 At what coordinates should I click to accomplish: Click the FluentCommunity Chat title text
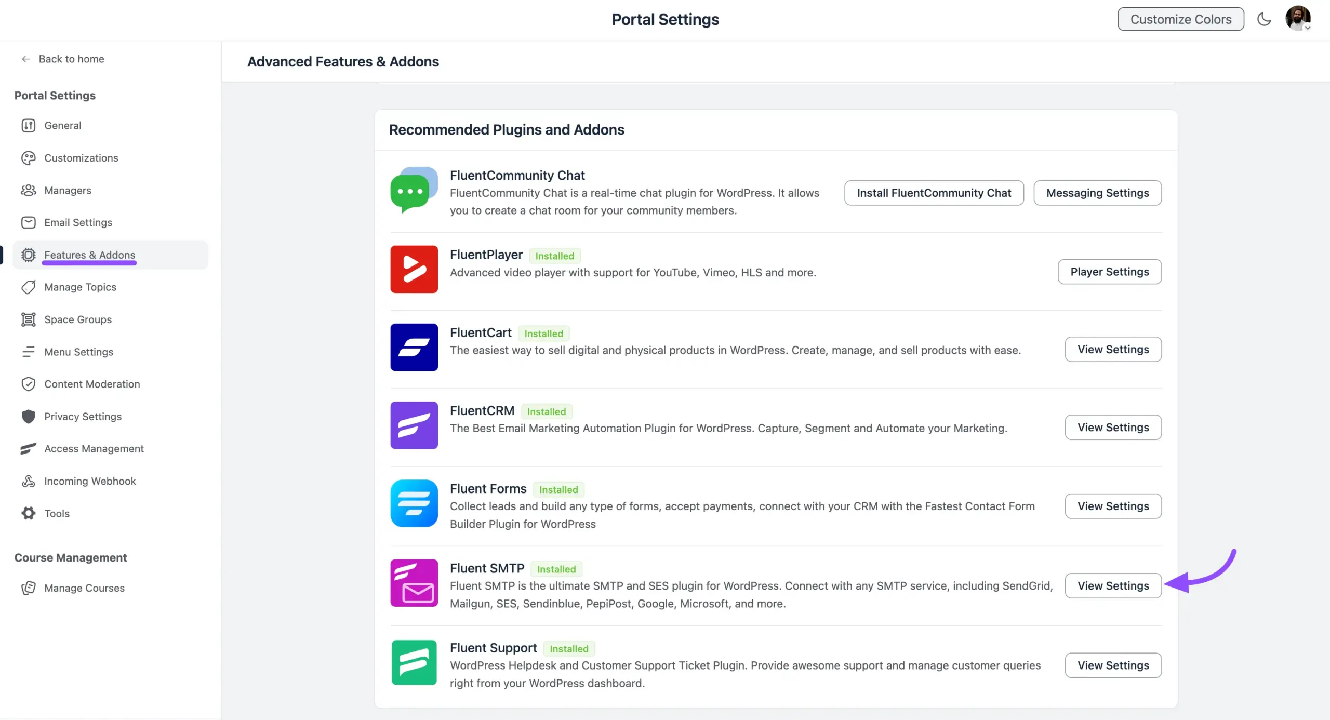point(517,176)
